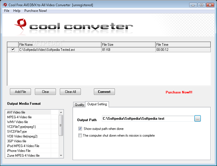Click the Add File button
This screenshot has width=217, height=166.
coord(20,91)
